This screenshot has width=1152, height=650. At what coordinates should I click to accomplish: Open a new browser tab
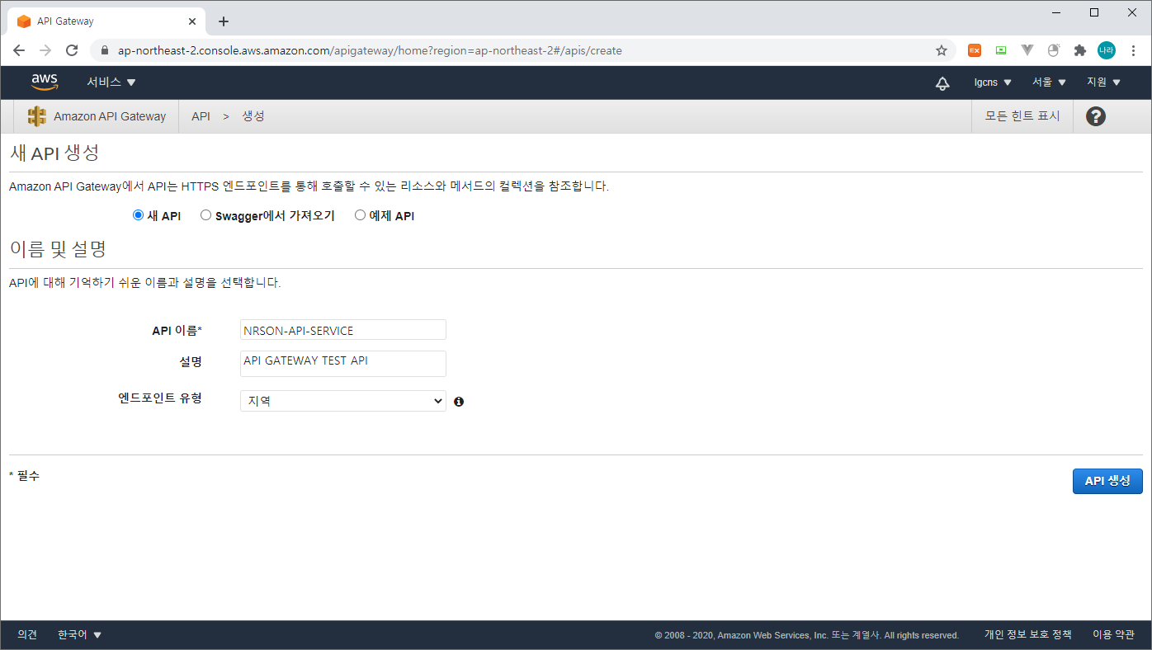tap(223, 21)
